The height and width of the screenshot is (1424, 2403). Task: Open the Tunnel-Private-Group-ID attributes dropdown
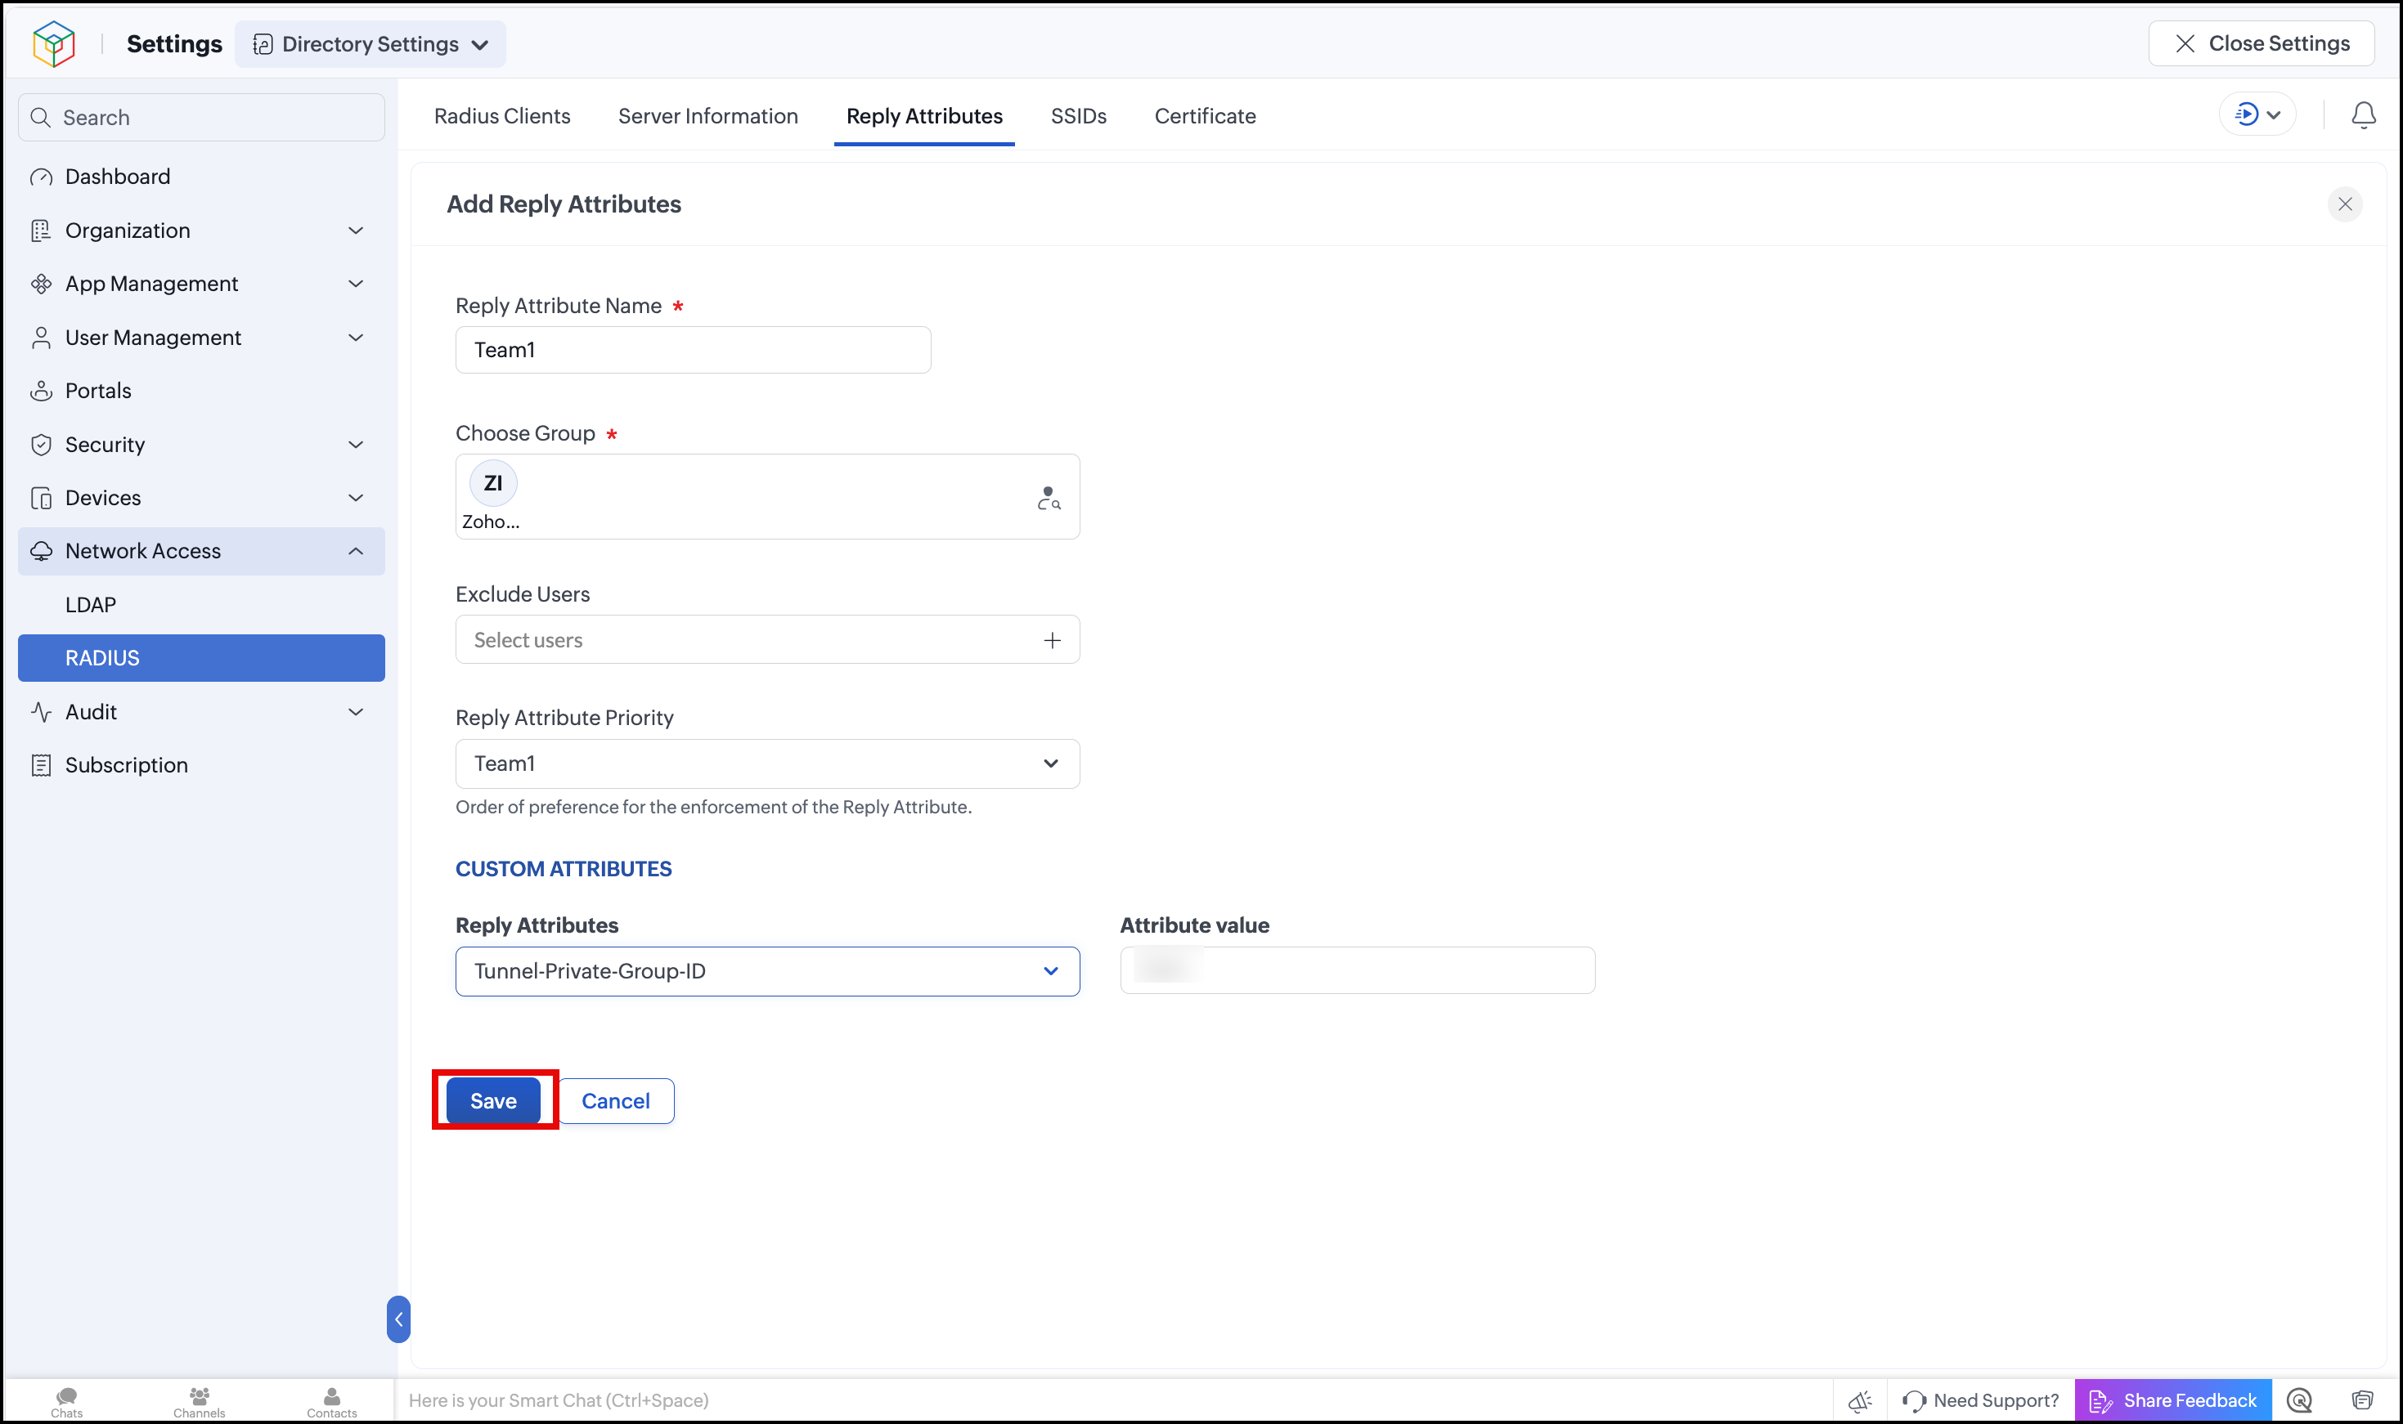point(767,971)
